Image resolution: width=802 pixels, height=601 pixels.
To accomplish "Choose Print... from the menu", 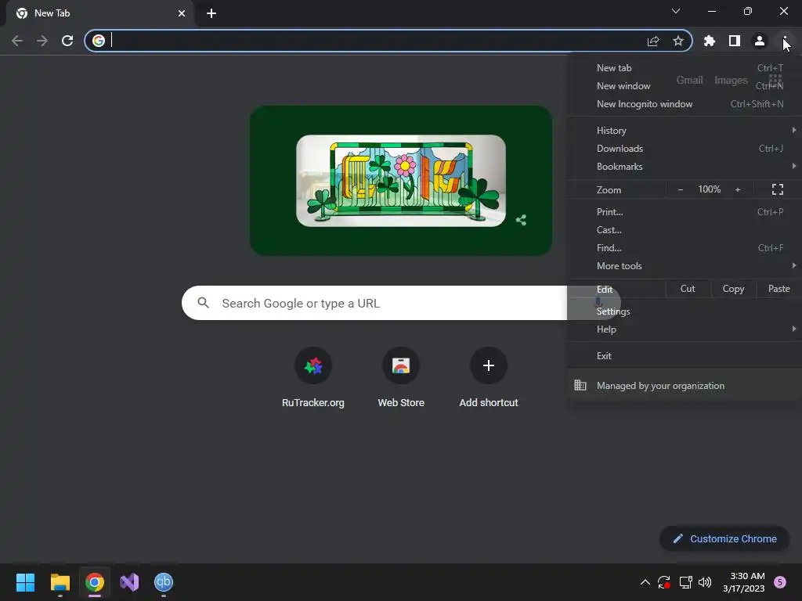I will [x=685, y=211].
